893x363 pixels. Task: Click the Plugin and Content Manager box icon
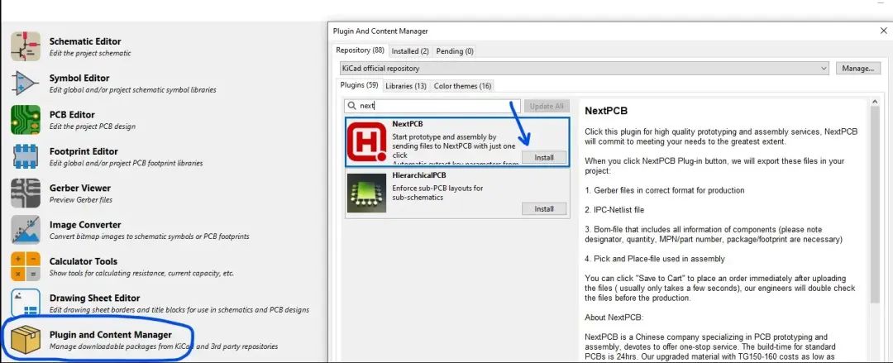pyautogui.click(x=25, y=339)
